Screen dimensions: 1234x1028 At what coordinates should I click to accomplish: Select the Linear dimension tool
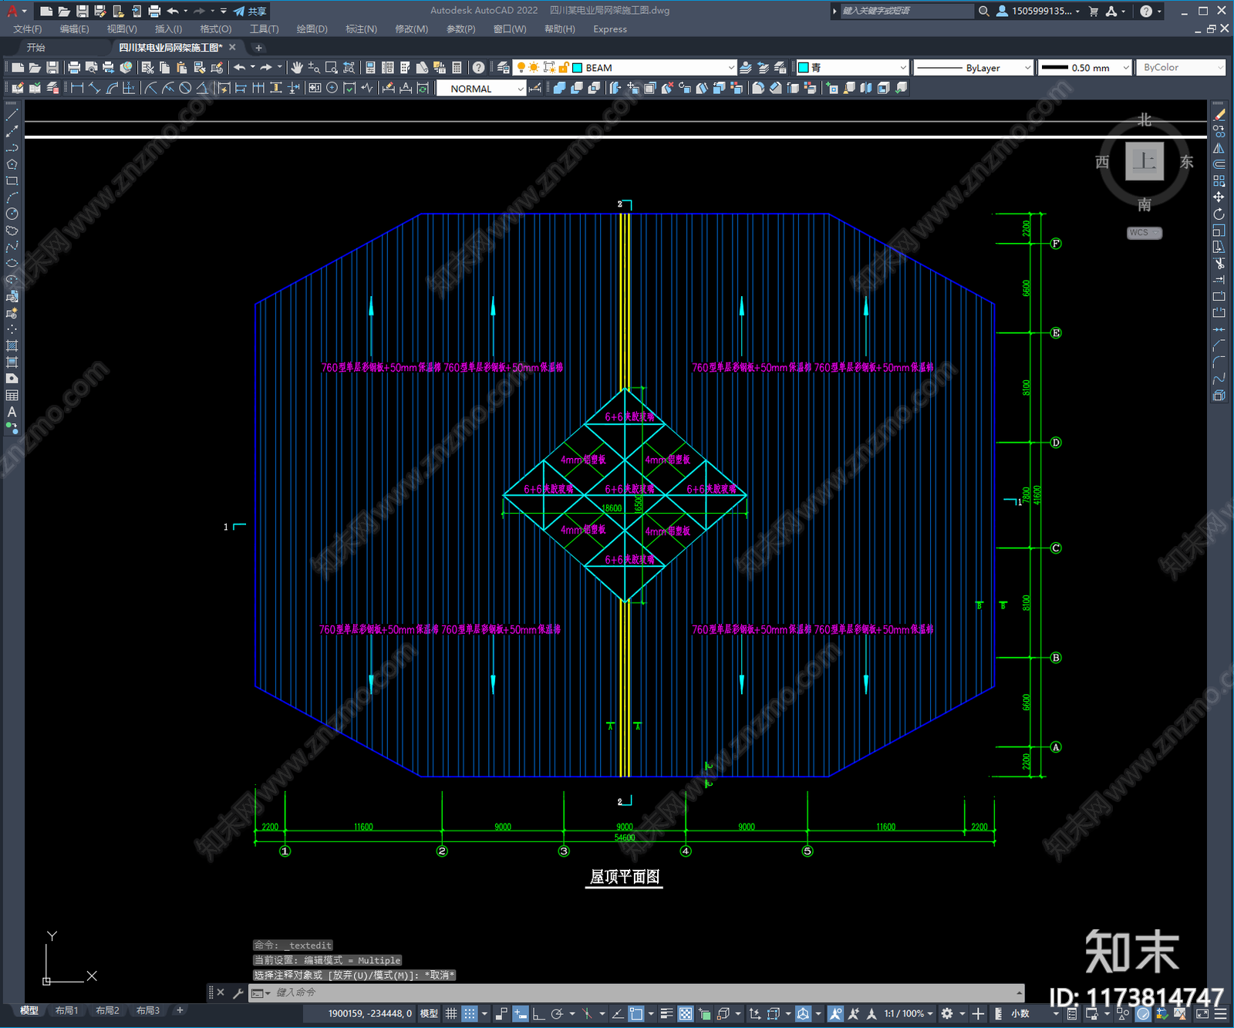[x=77, y=89]
